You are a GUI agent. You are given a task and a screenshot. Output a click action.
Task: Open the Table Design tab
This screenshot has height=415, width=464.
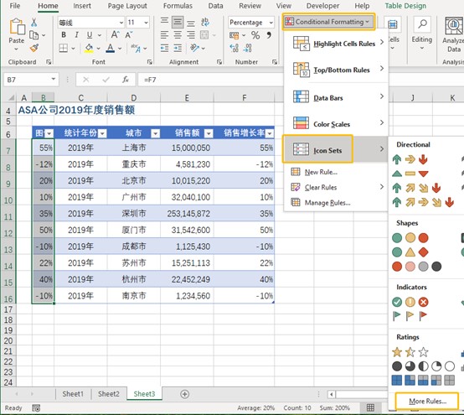405,6
